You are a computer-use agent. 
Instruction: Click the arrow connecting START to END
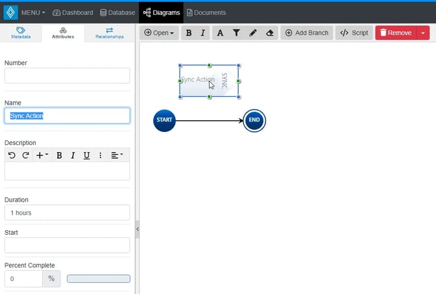click(x=209, y=120)
